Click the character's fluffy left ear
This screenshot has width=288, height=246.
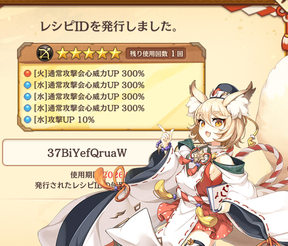point(197,99)
